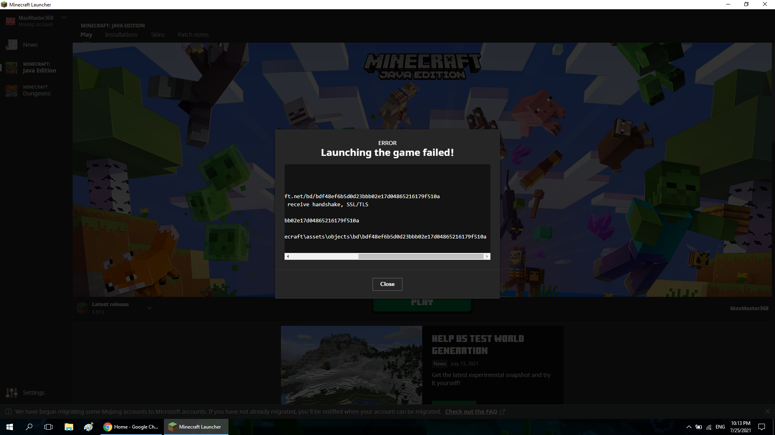Dismiss the migration notice with X icon
This screenshot has height=435, width=775.
(x=767, y=411)
